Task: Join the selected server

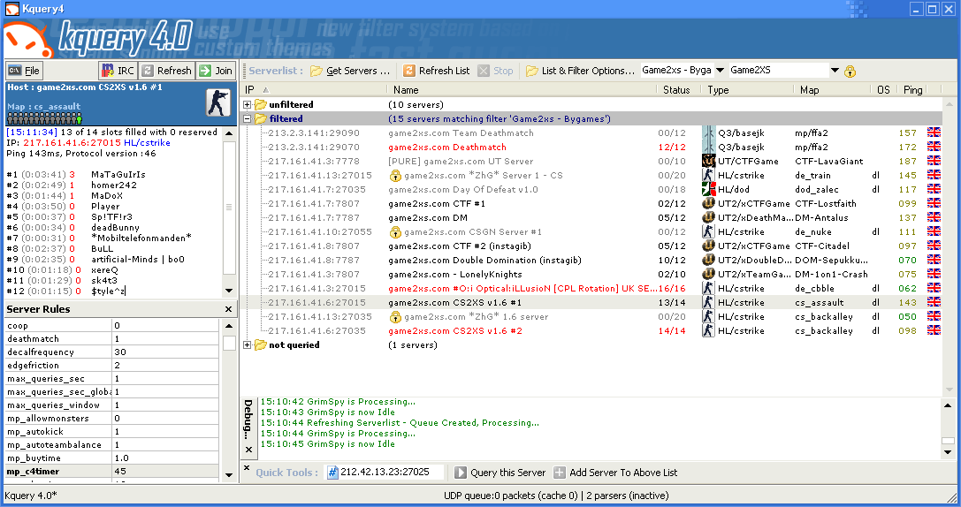Action: (x=216, y=71)
